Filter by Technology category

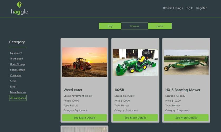16,59
